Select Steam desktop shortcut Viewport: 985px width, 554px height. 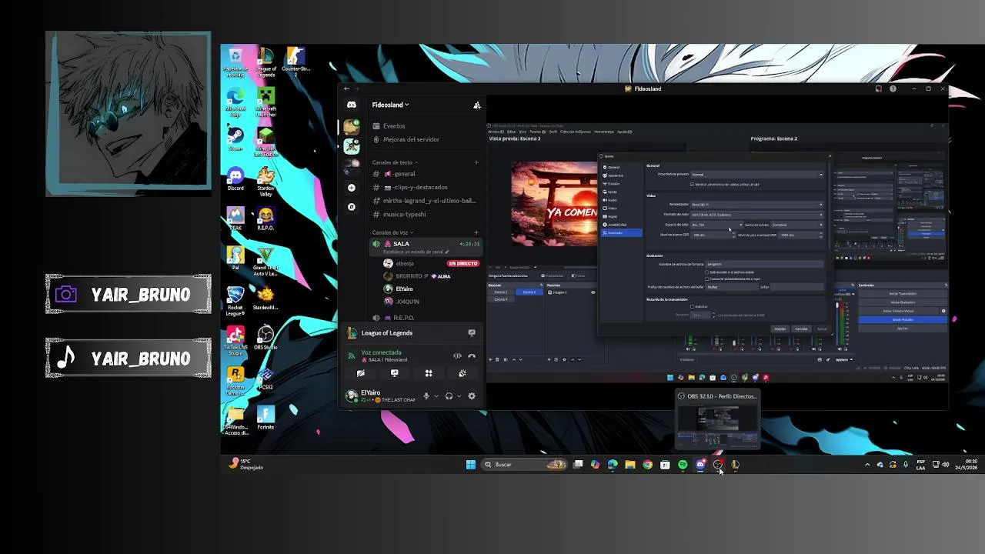click(235, 139)
